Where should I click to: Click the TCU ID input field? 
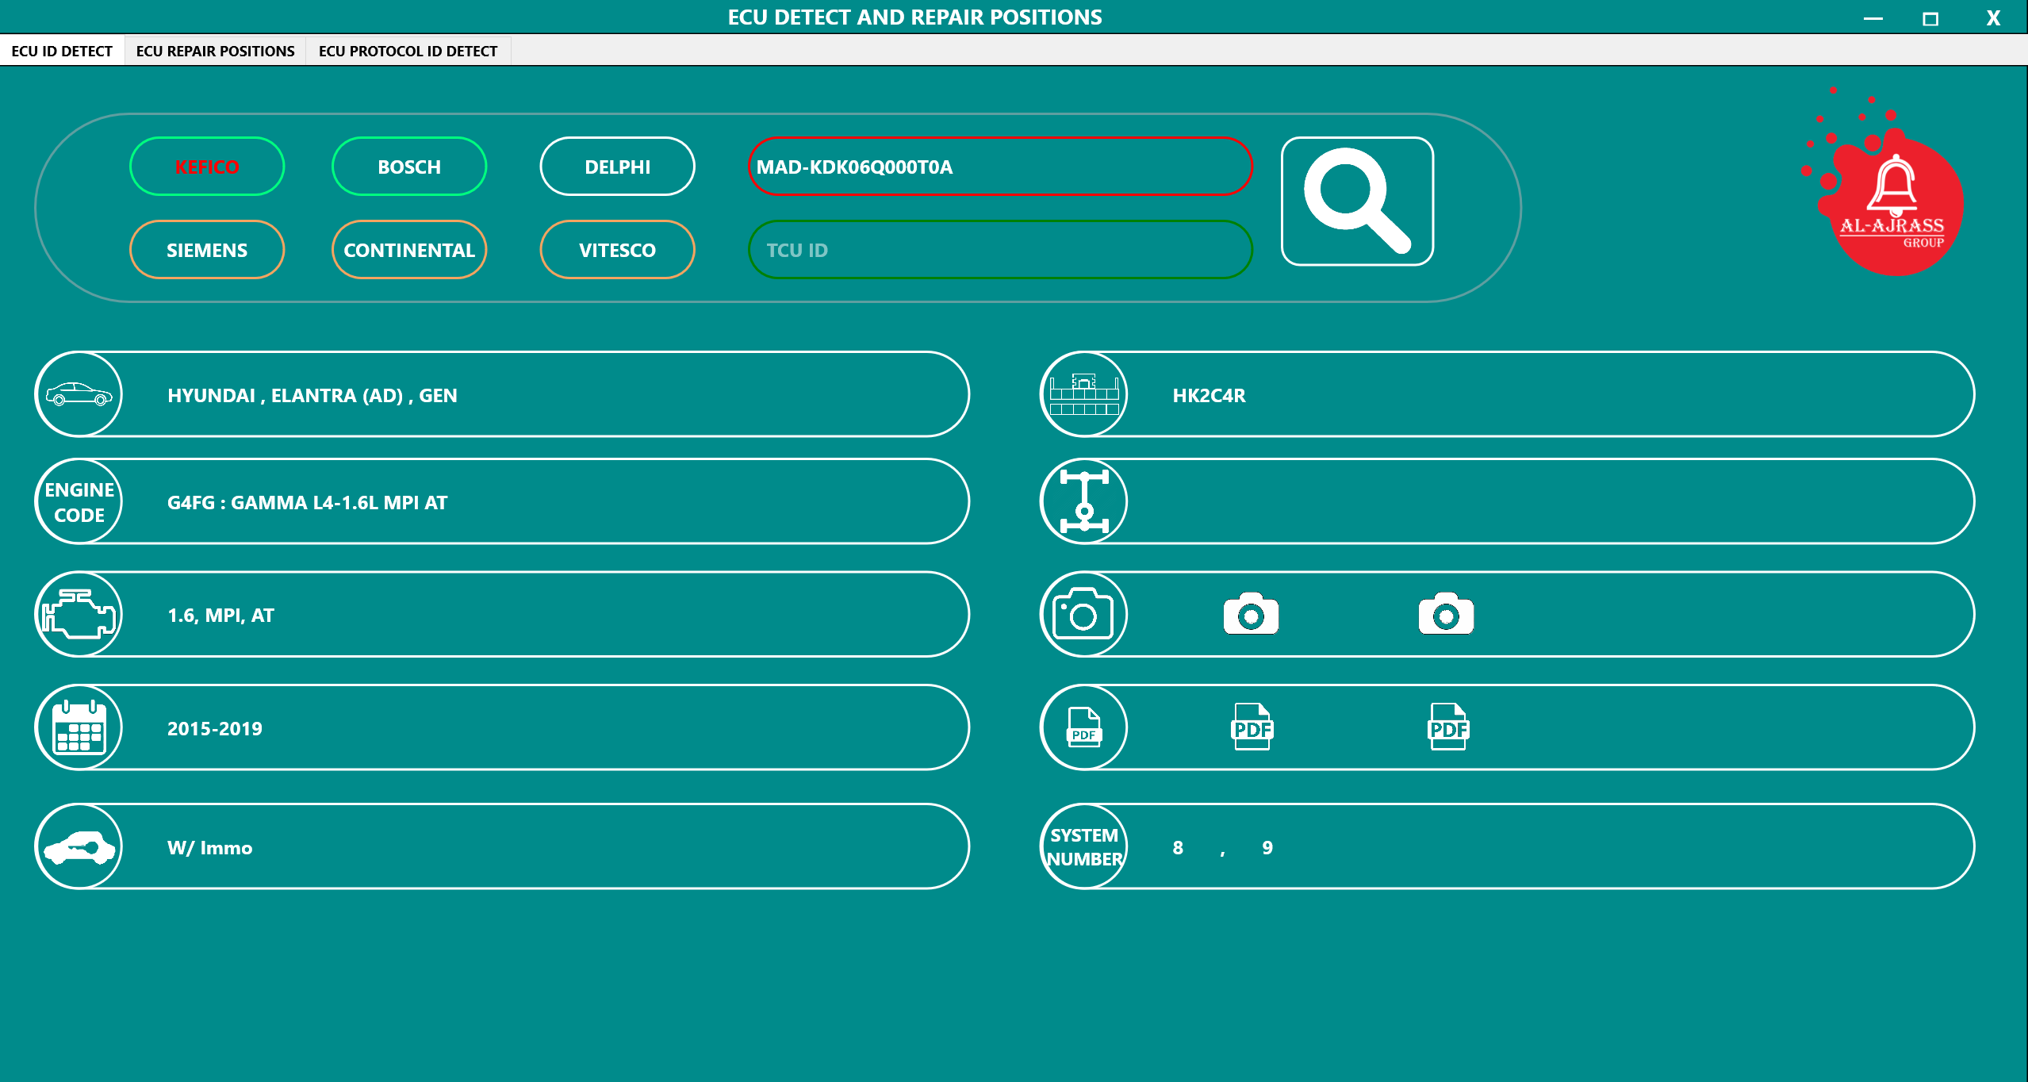click(x=1000, y=250)
